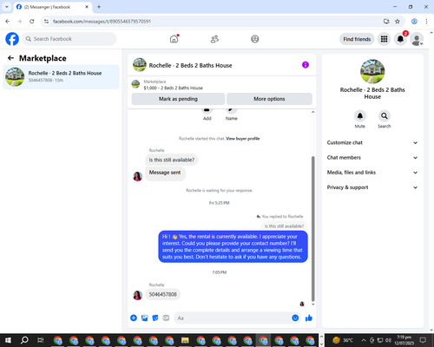The image size is (434, 347).
Task: Click the 'Is this still available?' message bubble
Action: tap(172, 160)
